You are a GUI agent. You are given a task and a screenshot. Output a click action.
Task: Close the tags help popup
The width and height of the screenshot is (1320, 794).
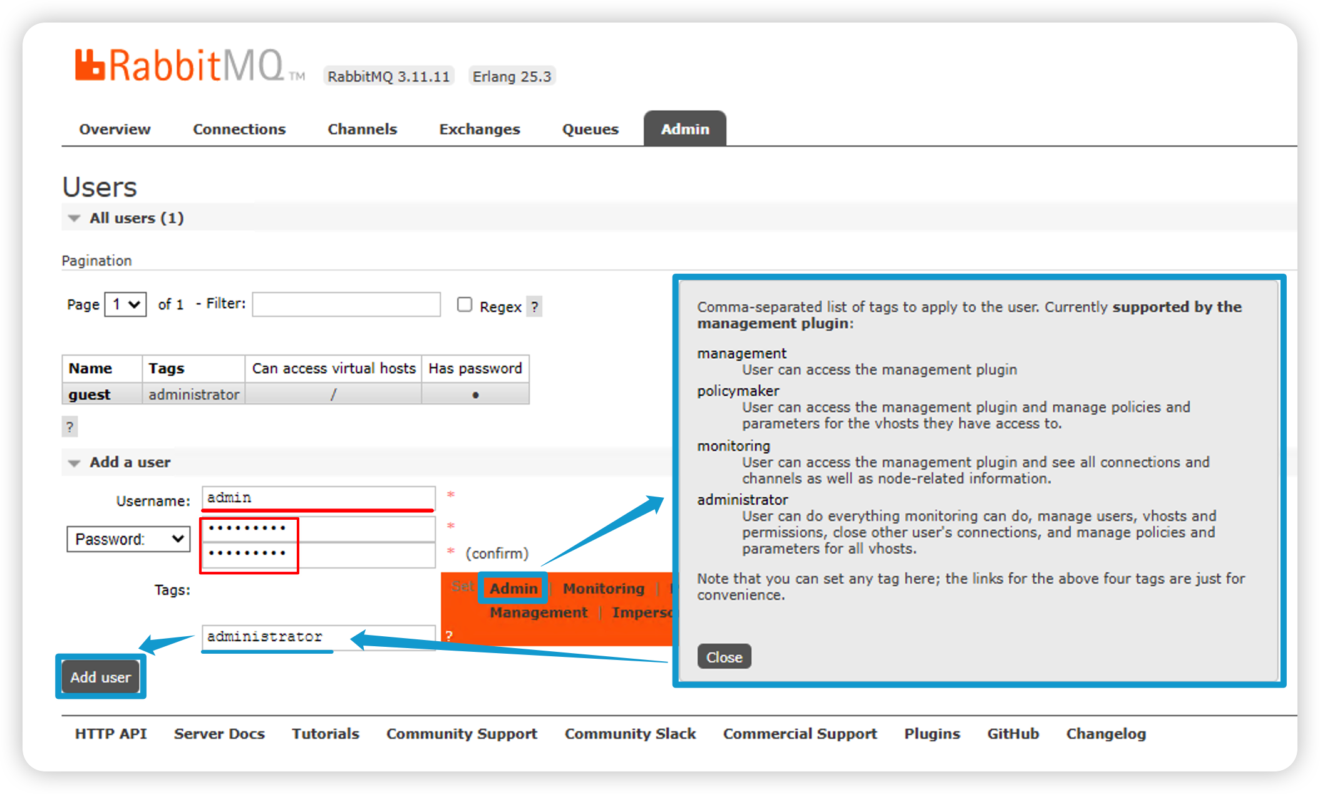[724, 657]
